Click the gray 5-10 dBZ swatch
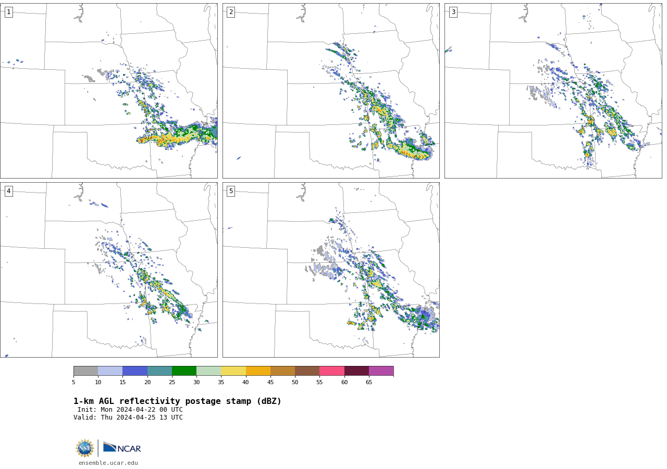 point(85,371)
